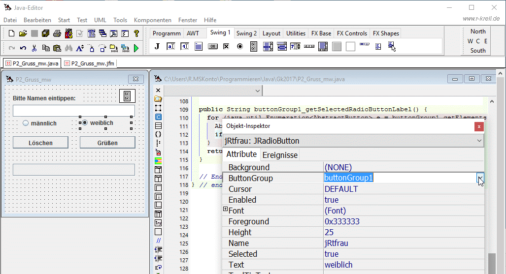Pick the JRadioButton component in palette
Image resolution: width=506 pixels, height=274 pixels.
(x=240, y=46)
